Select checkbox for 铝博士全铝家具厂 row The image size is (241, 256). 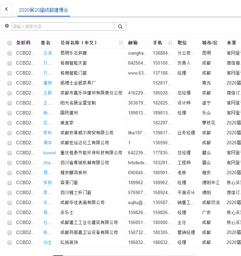pos(10,83)
